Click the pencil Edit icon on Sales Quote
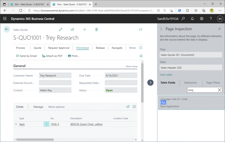The image size is (225, 142). 61,30
